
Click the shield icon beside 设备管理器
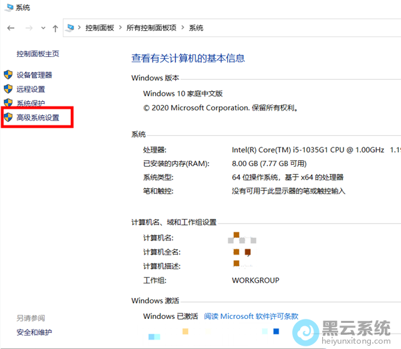coord(8,75)
